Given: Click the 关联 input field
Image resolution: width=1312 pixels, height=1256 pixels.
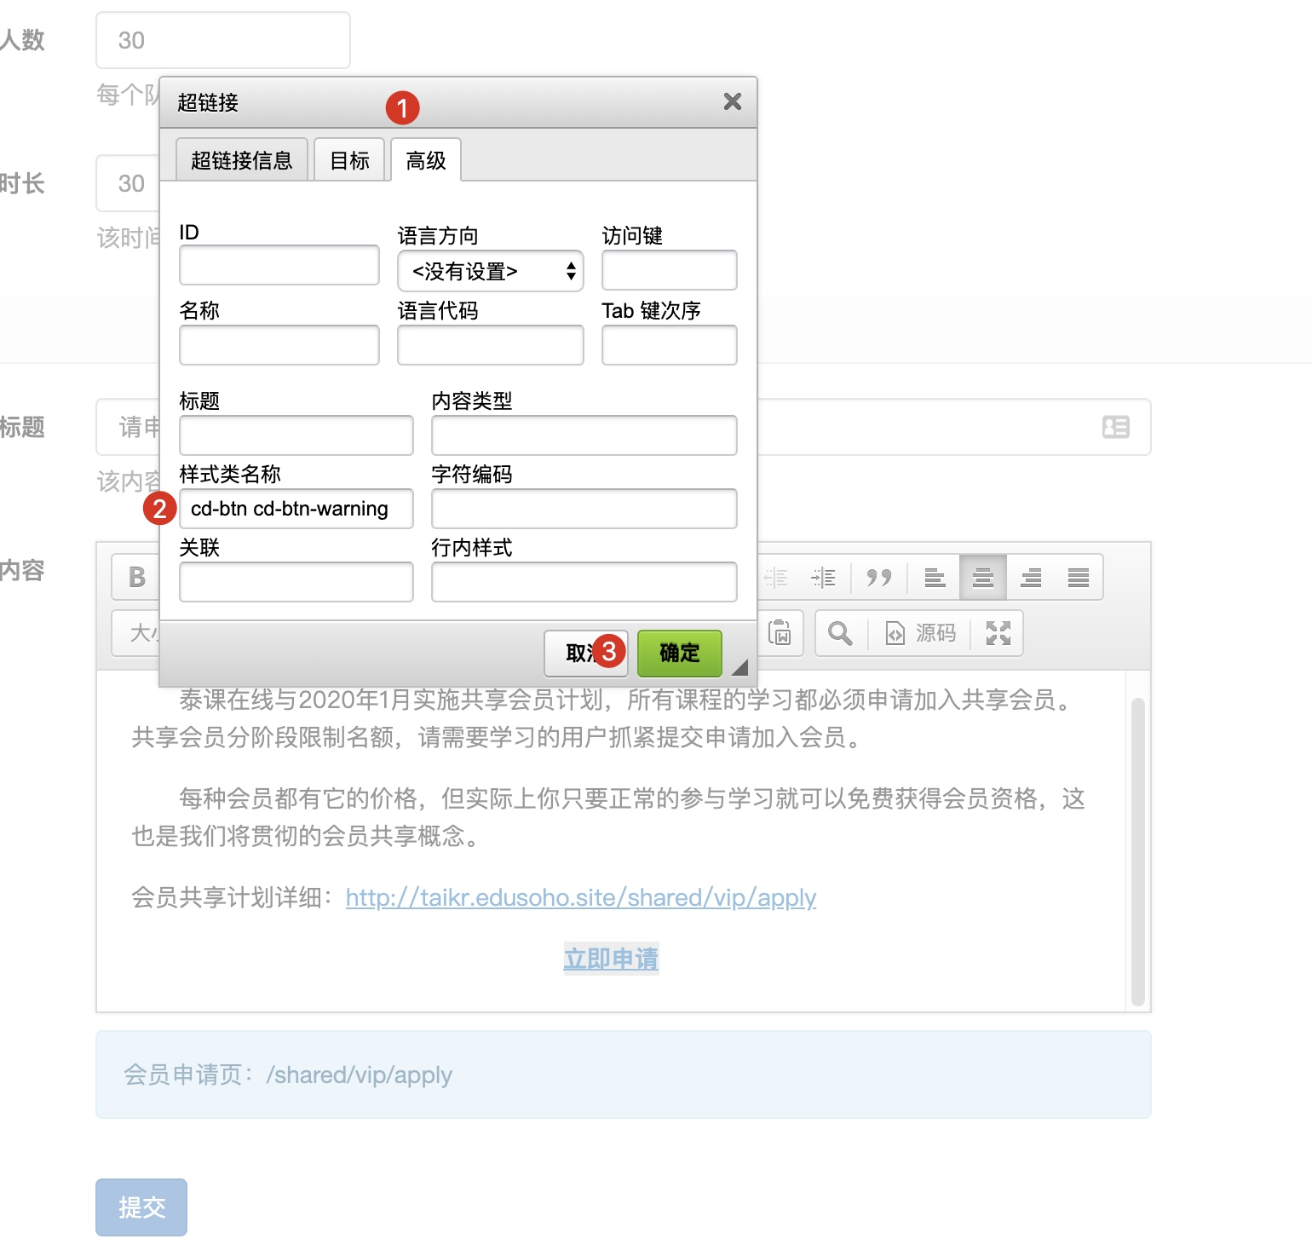Looking at the screenshot, I should 296,582.
